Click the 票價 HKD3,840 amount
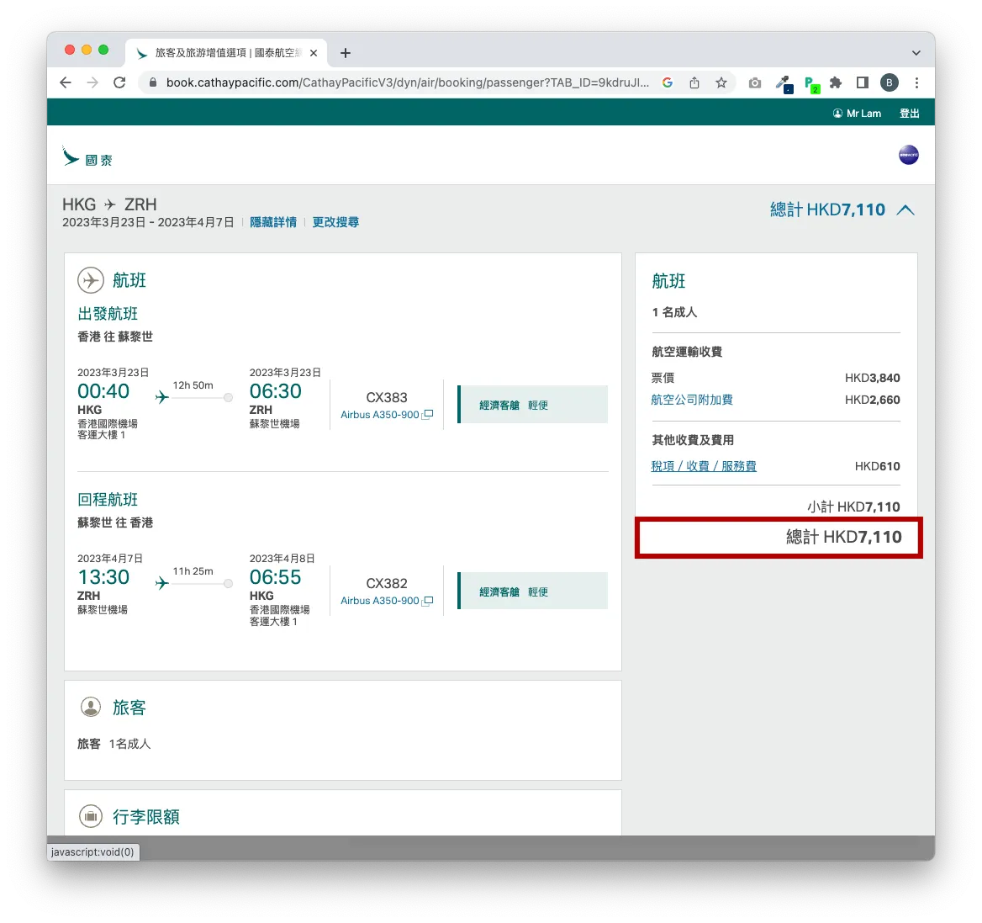 pyautogui.click(x=872, y=378)
